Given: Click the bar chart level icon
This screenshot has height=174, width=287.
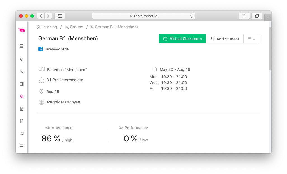Looking at the screenshot, I should pos(41,80).
